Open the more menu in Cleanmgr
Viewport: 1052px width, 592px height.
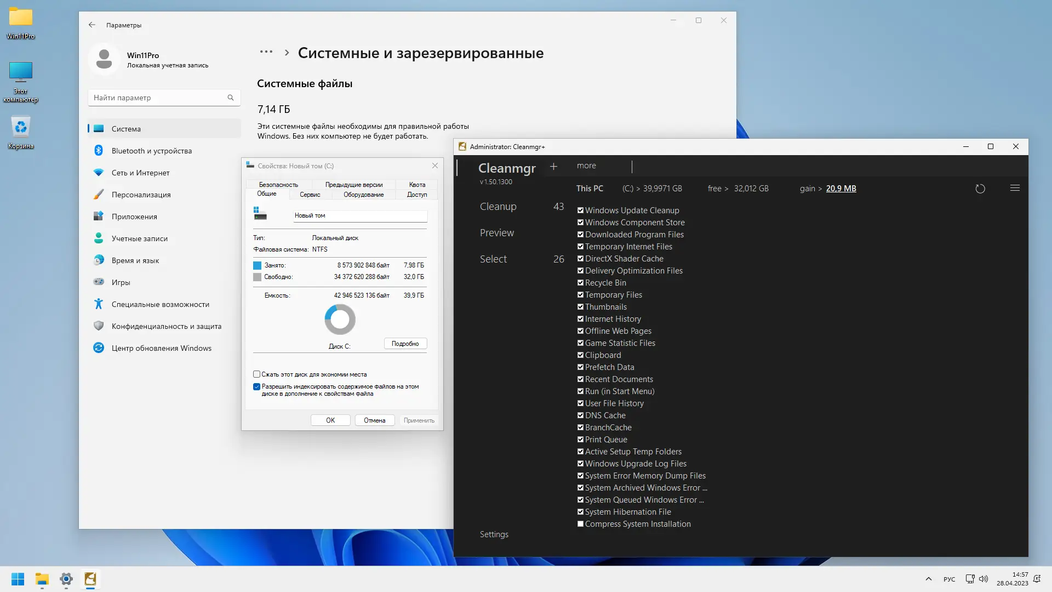(586, 165)
